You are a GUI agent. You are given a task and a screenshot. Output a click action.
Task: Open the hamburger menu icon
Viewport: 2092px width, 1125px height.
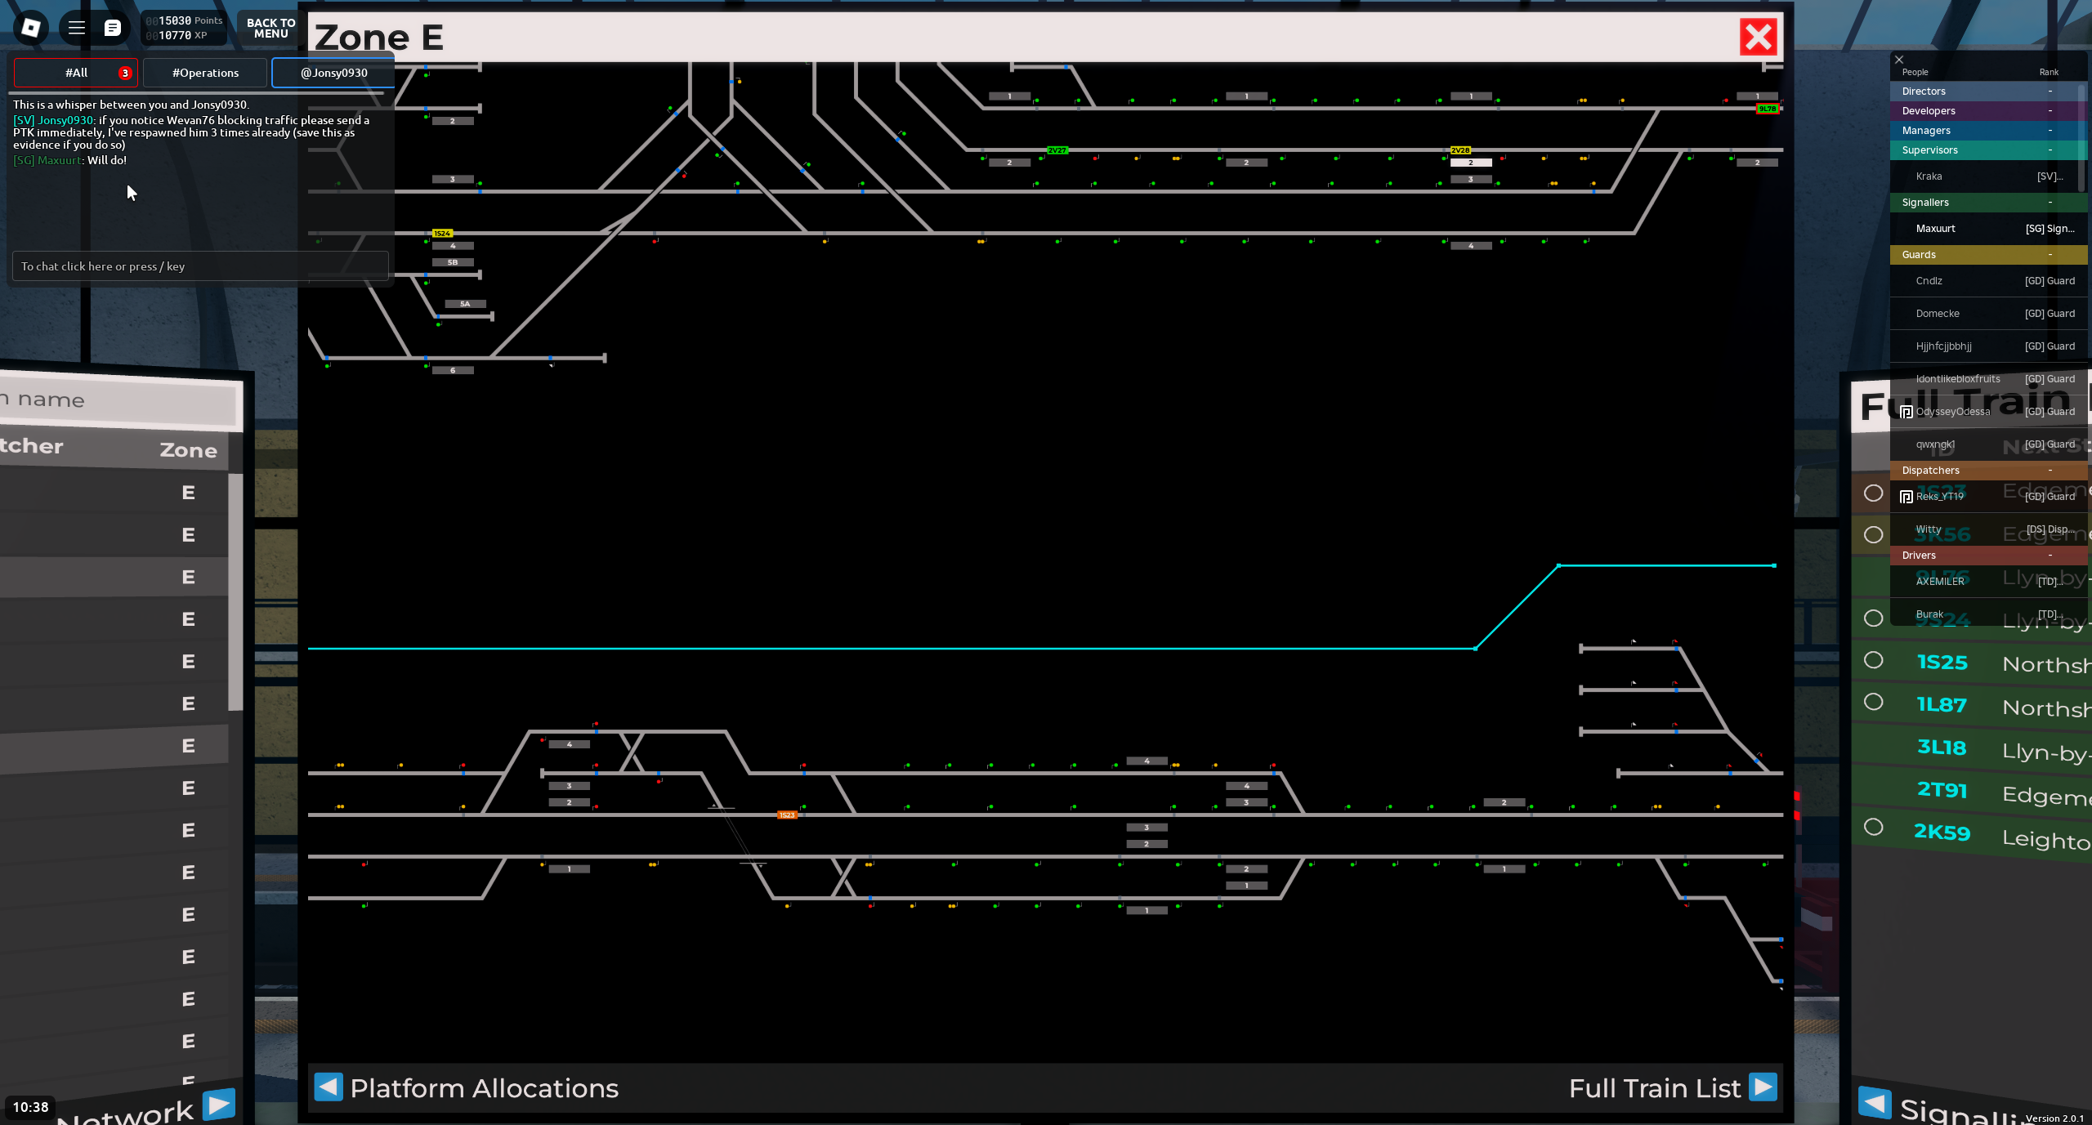tap(77, 28)
